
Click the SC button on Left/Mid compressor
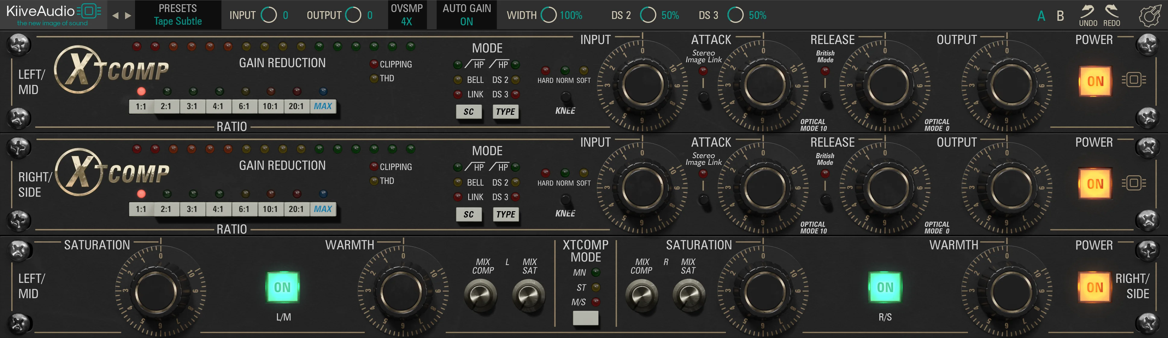pos(469,111)
